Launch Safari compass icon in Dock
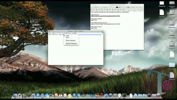 42,96
